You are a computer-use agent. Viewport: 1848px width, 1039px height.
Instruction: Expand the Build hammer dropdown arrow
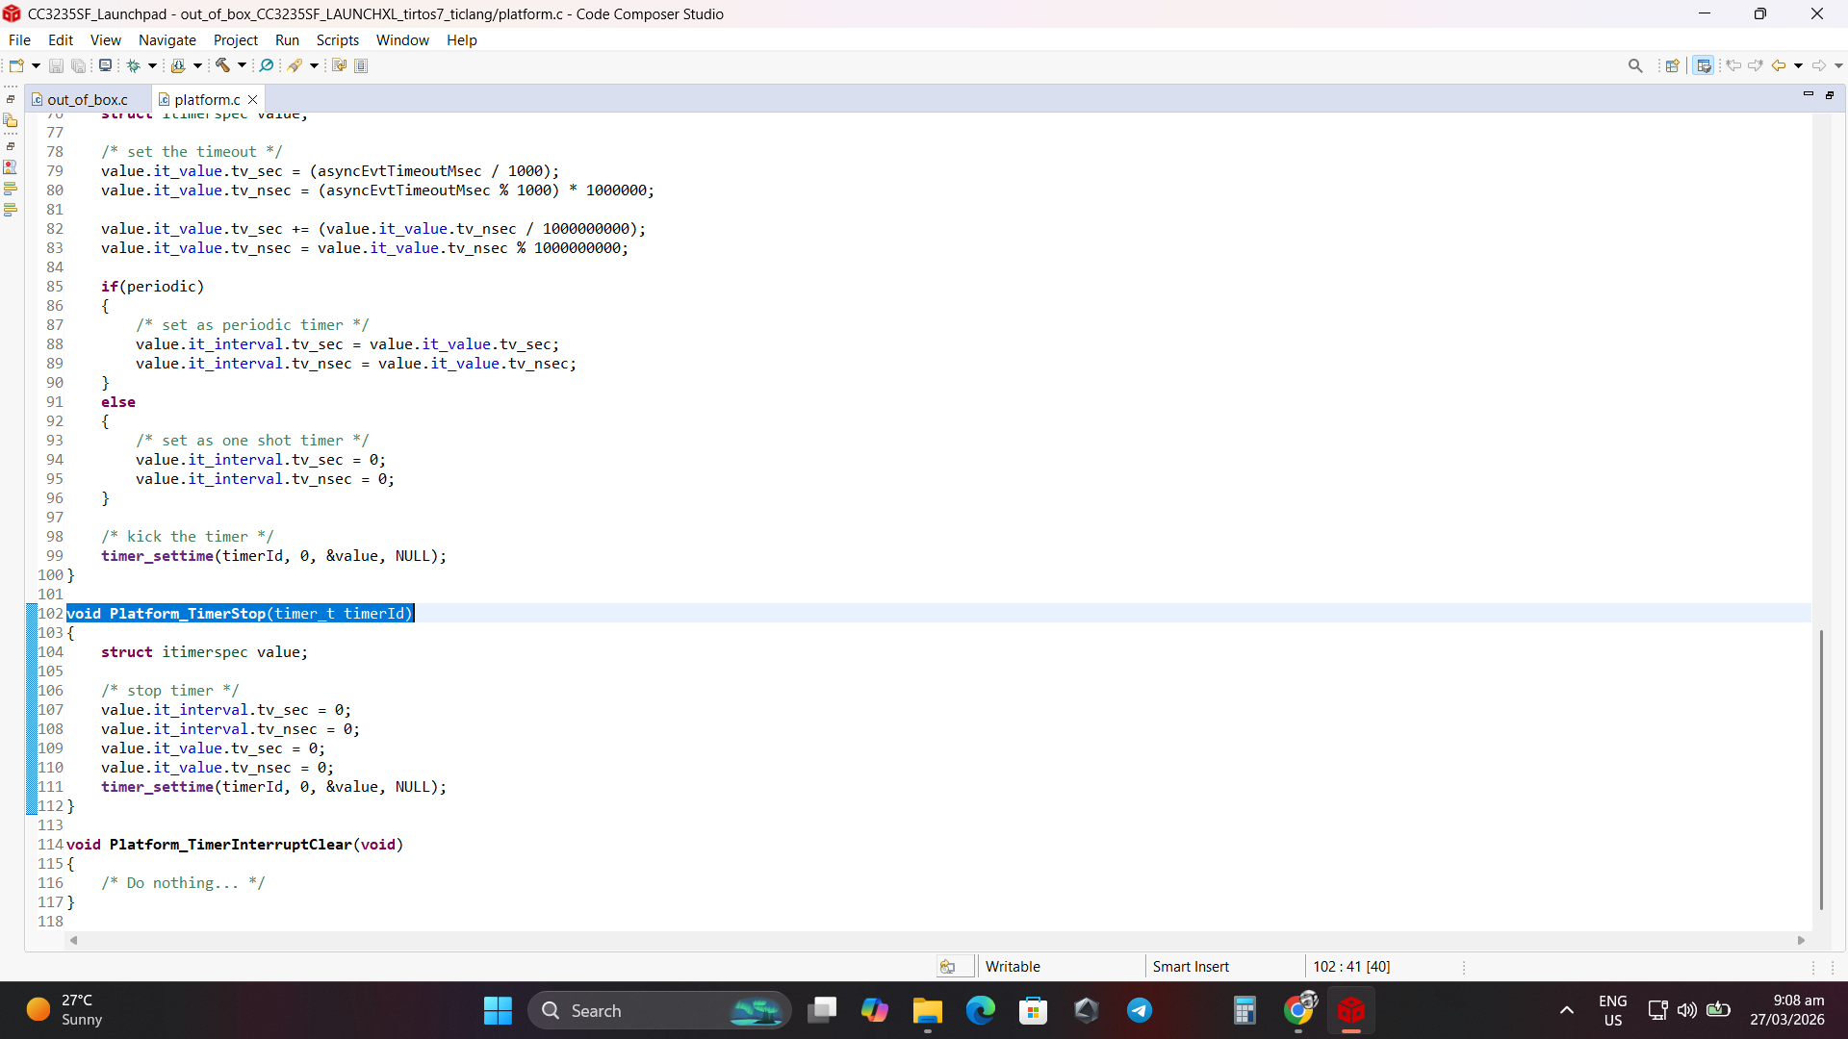(242, 65)
